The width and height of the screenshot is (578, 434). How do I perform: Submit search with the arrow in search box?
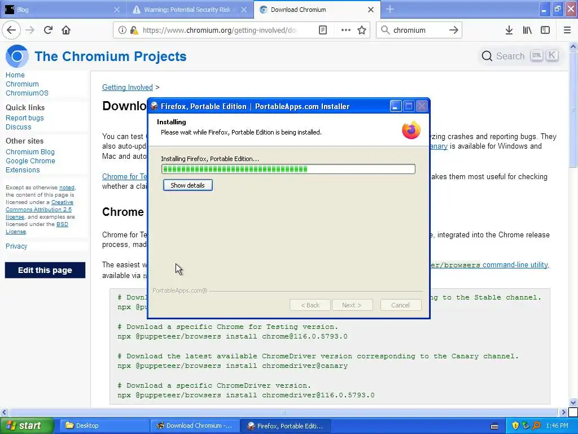(454, 31)
